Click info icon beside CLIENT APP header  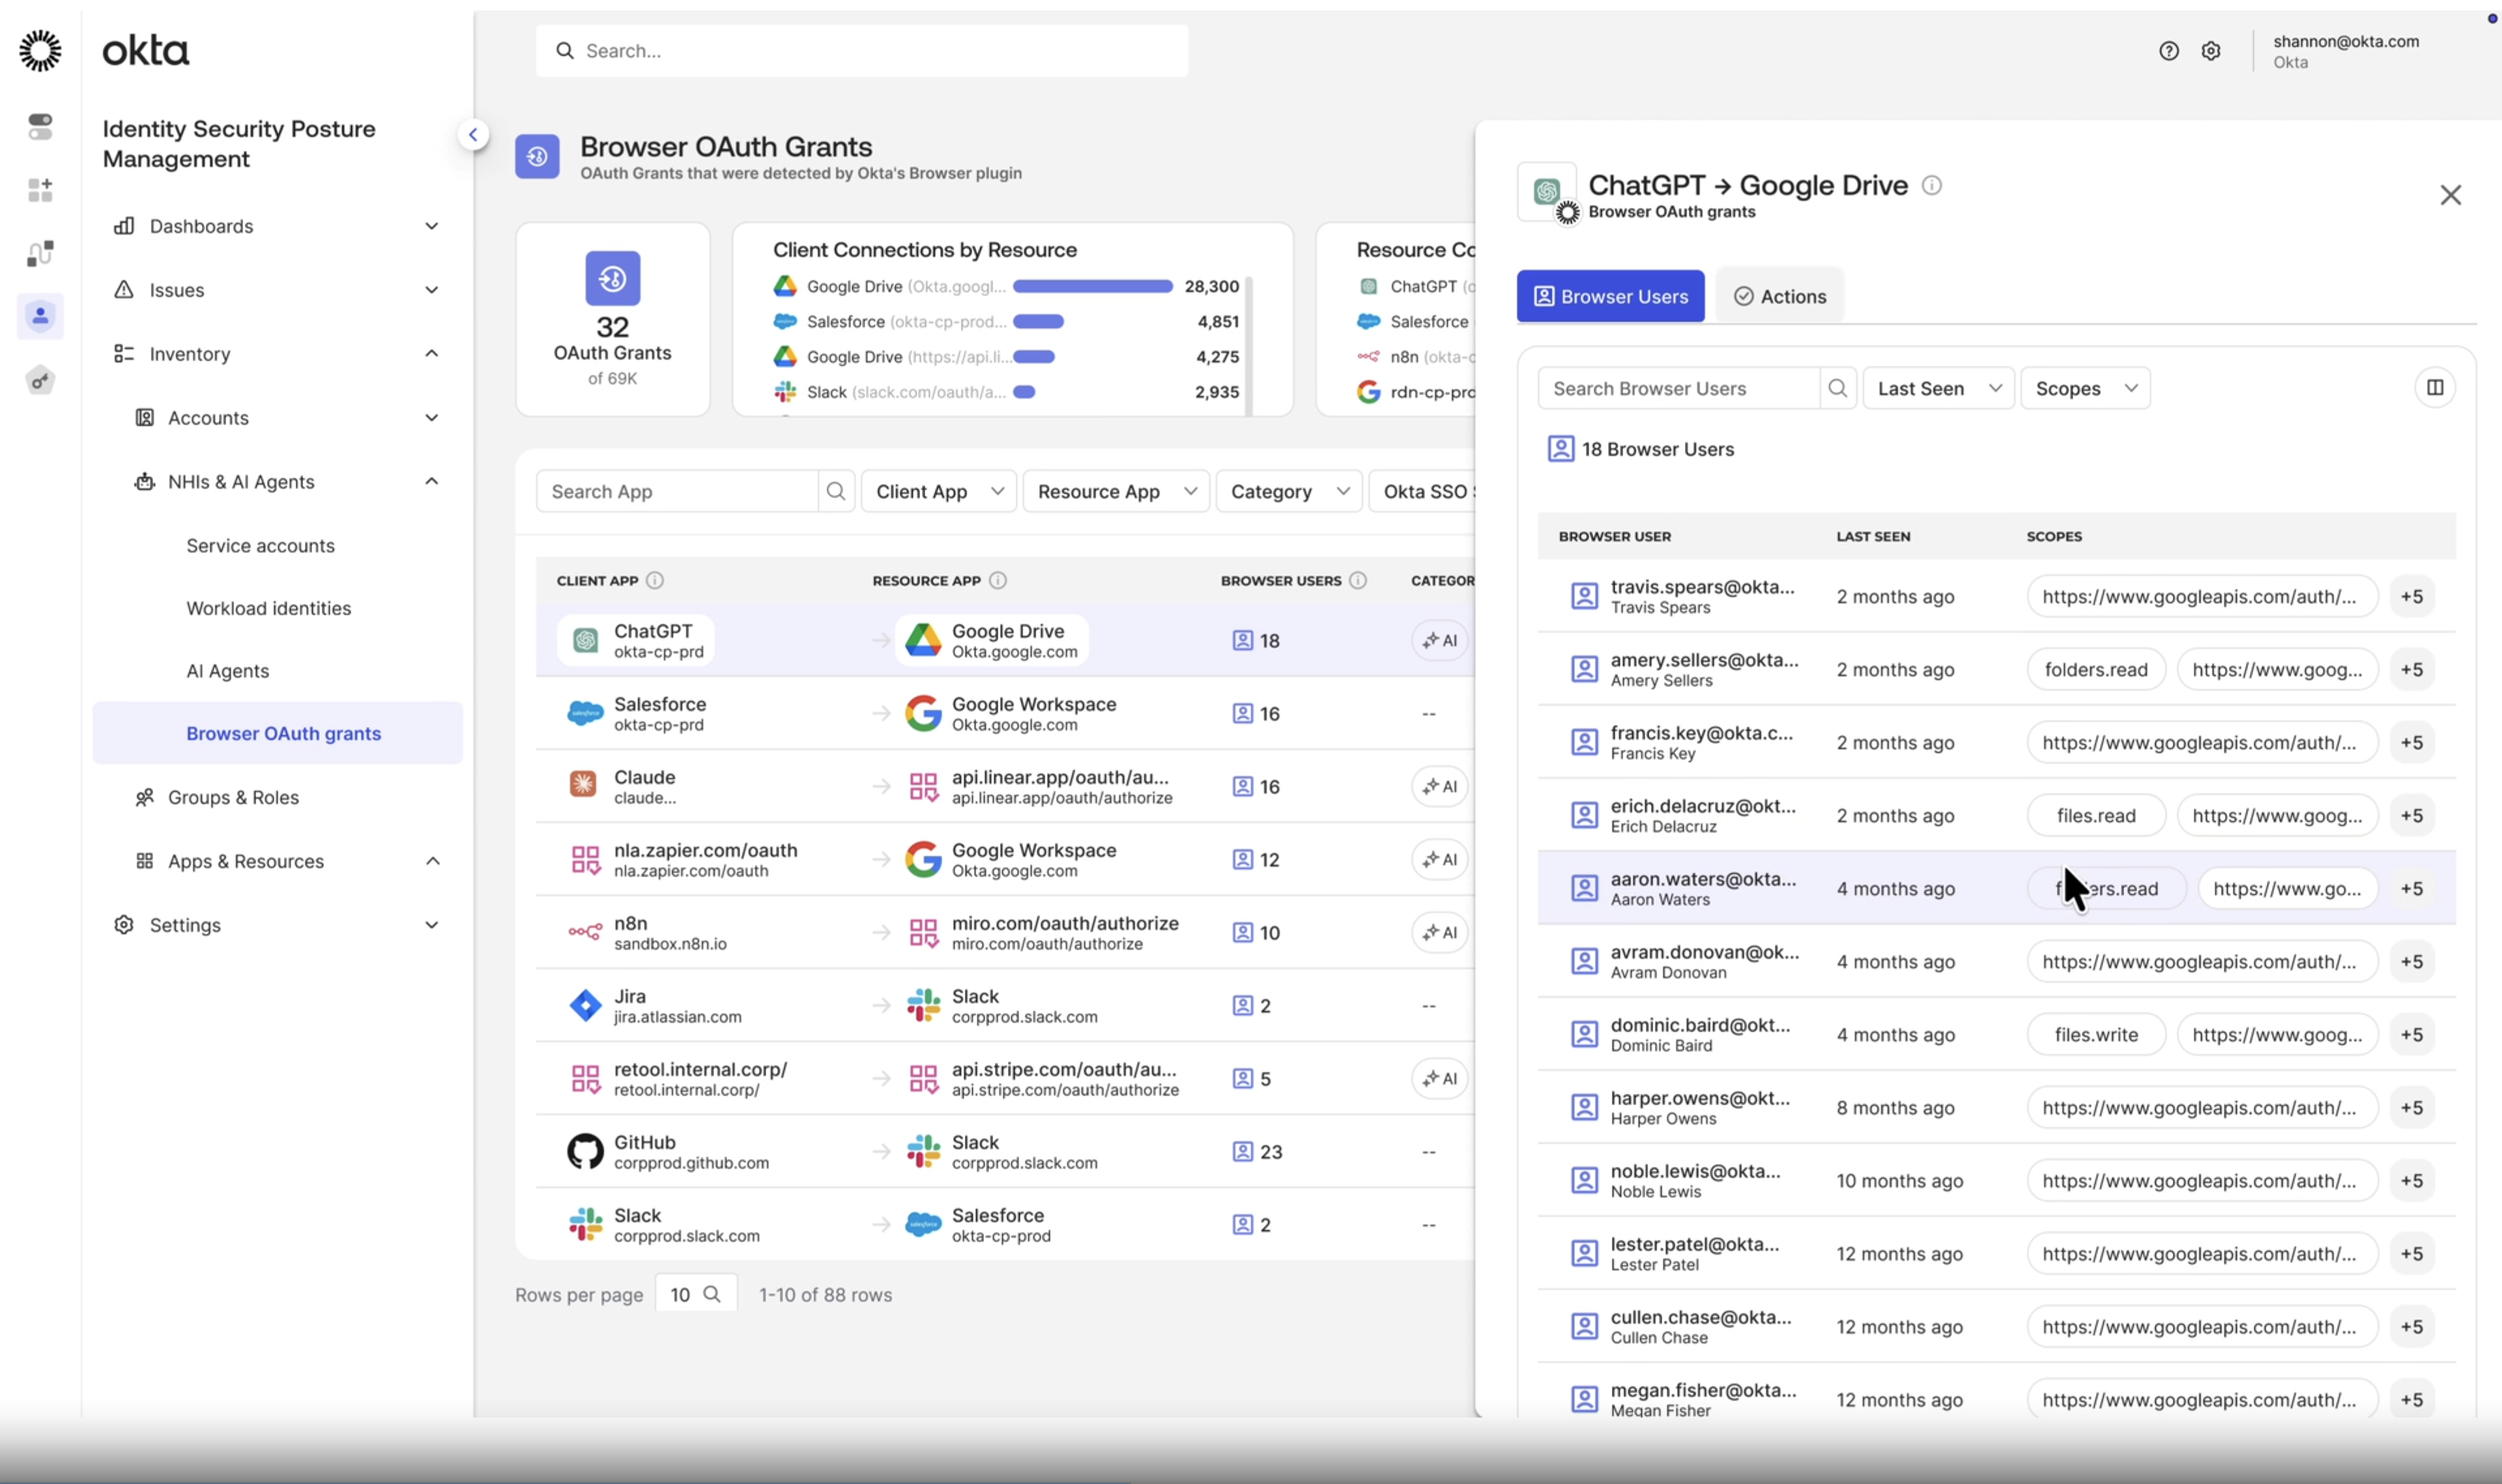click(x=655, y=580)
